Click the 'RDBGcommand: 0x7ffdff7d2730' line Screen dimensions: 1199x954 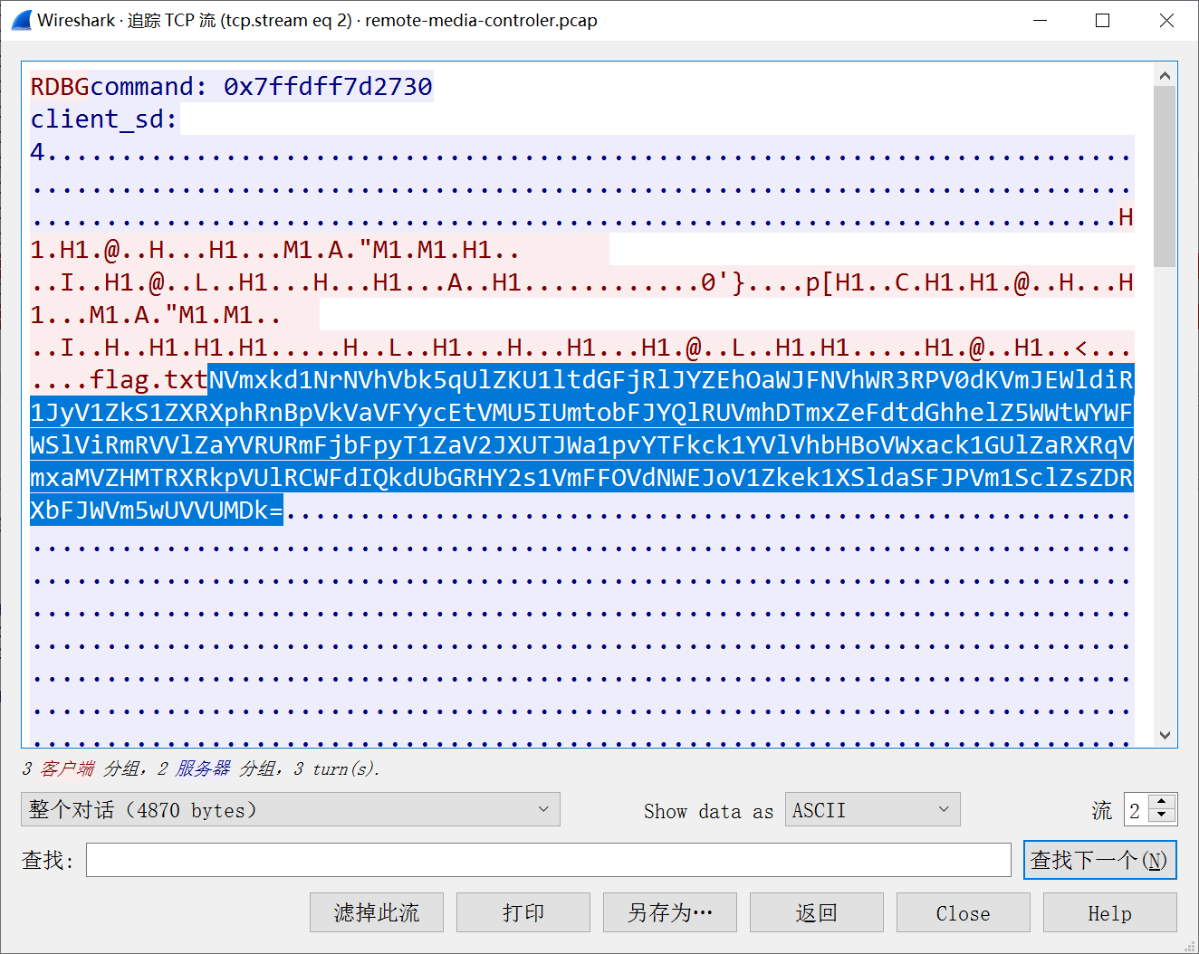[x=232, y=87]
